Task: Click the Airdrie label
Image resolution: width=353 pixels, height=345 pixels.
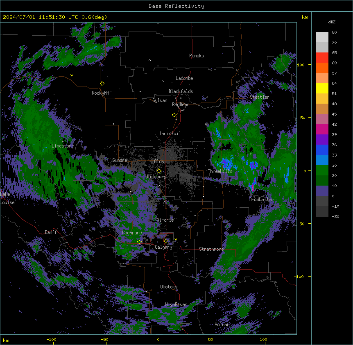Action: (x=165, y=220)
